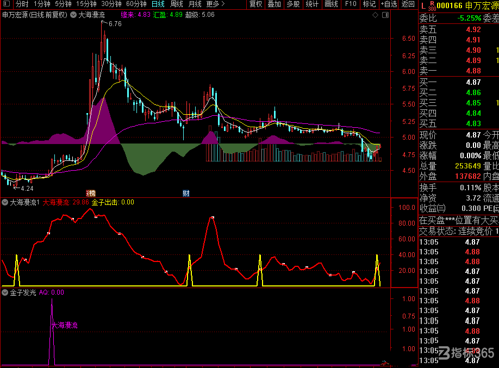Open the 大海漫流1 sub-chart indicator dropdown
This screenshot has height=368, width=499.
pos(5,202)
